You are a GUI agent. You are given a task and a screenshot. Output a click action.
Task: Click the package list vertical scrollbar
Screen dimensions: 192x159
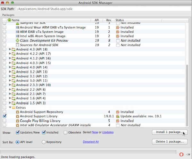187,96
